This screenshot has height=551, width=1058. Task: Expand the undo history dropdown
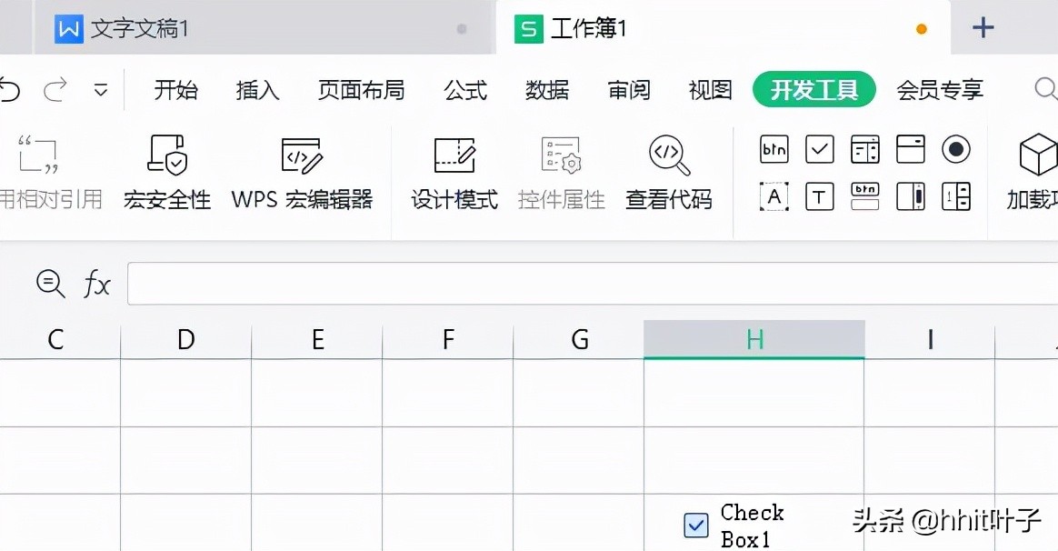(x=101, y=90)
